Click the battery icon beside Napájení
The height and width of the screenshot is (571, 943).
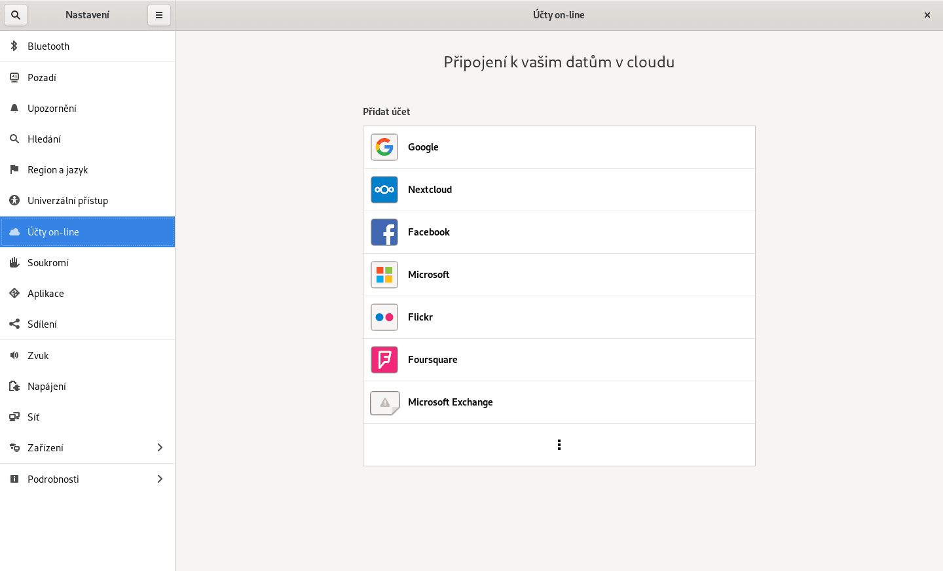[x=14, y=386]
